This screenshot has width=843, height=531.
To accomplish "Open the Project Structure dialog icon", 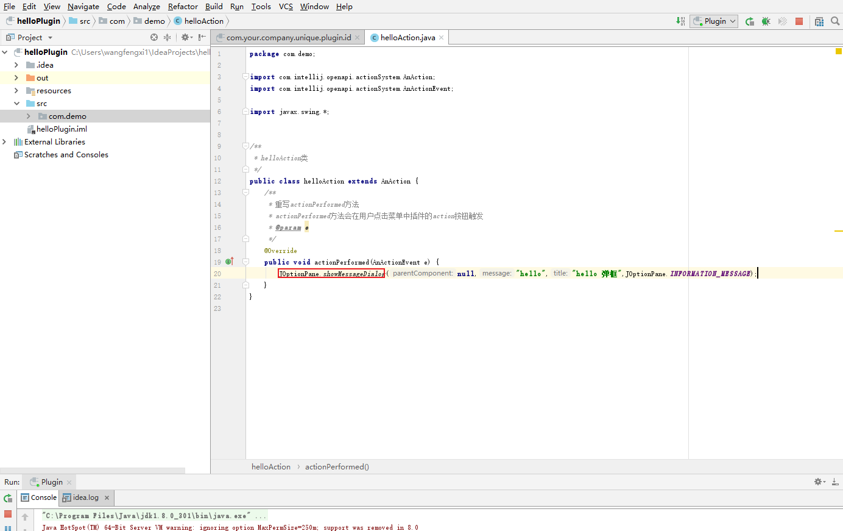I will pyautogui.click(x=819, y=21).
